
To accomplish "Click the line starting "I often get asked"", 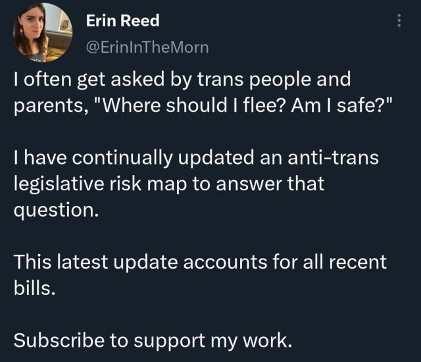I will (x=178, y=80).
